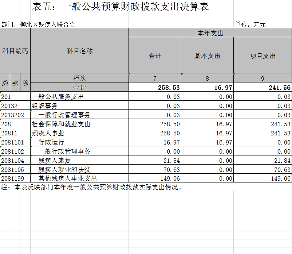This screenshot has width=292, height=254.
Task: Select the 科目名称 header cell
Action: click(x=79, y=51)
